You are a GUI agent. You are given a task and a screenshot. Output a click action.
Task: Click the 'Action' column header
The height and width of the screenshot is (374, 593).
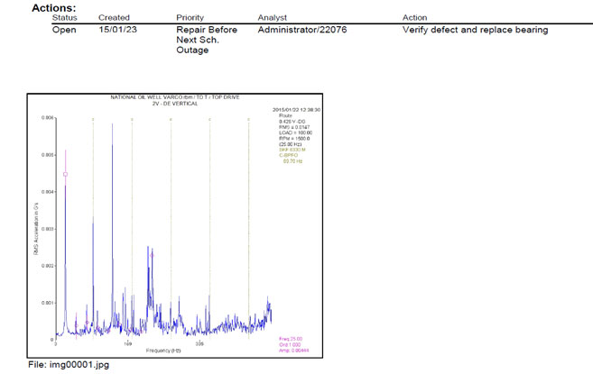[x=414, y=17]
